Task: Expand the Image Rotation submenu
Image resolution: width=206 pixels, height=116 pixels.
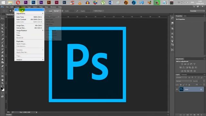Action: pos(29,30)
